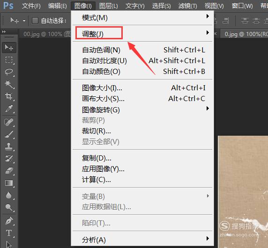Select the Blur tool
This screenshot has width=268, height=248.
tap(9, 195)
